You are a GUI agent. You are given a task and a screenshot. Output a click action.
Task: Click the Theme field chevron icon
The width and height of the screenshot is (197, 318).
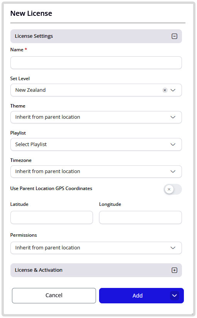click(173, 117)
